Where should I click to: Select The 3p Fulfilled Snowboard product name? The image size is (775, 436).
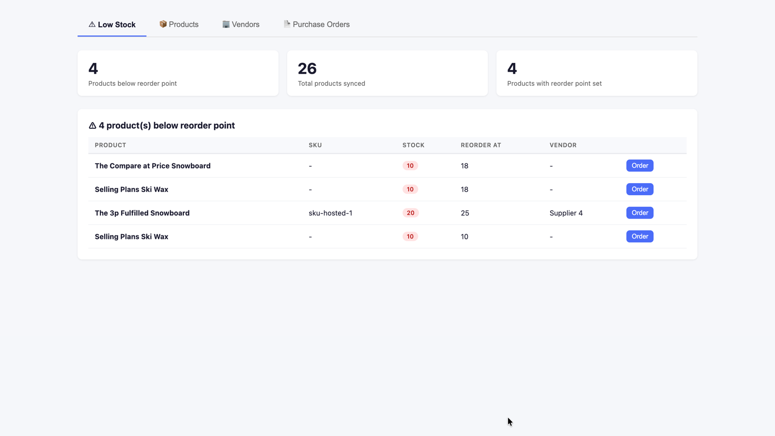[x=142, y=213]
